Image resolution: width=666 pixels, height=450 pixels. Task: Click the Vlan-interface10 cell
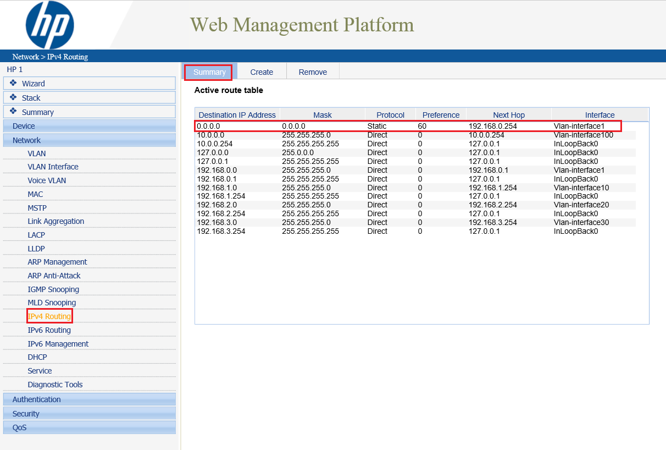[581, 188]
